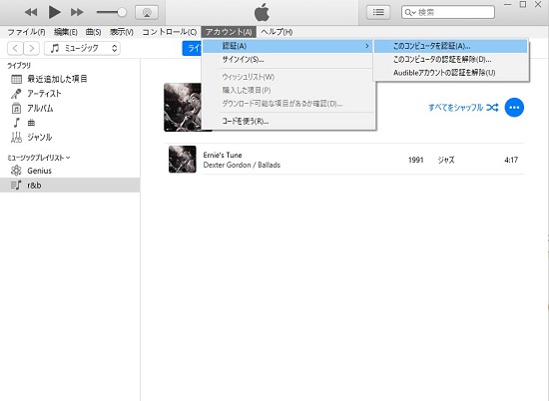Open the blue more options (...) button
Screen dimensions: 549x401
514,108
